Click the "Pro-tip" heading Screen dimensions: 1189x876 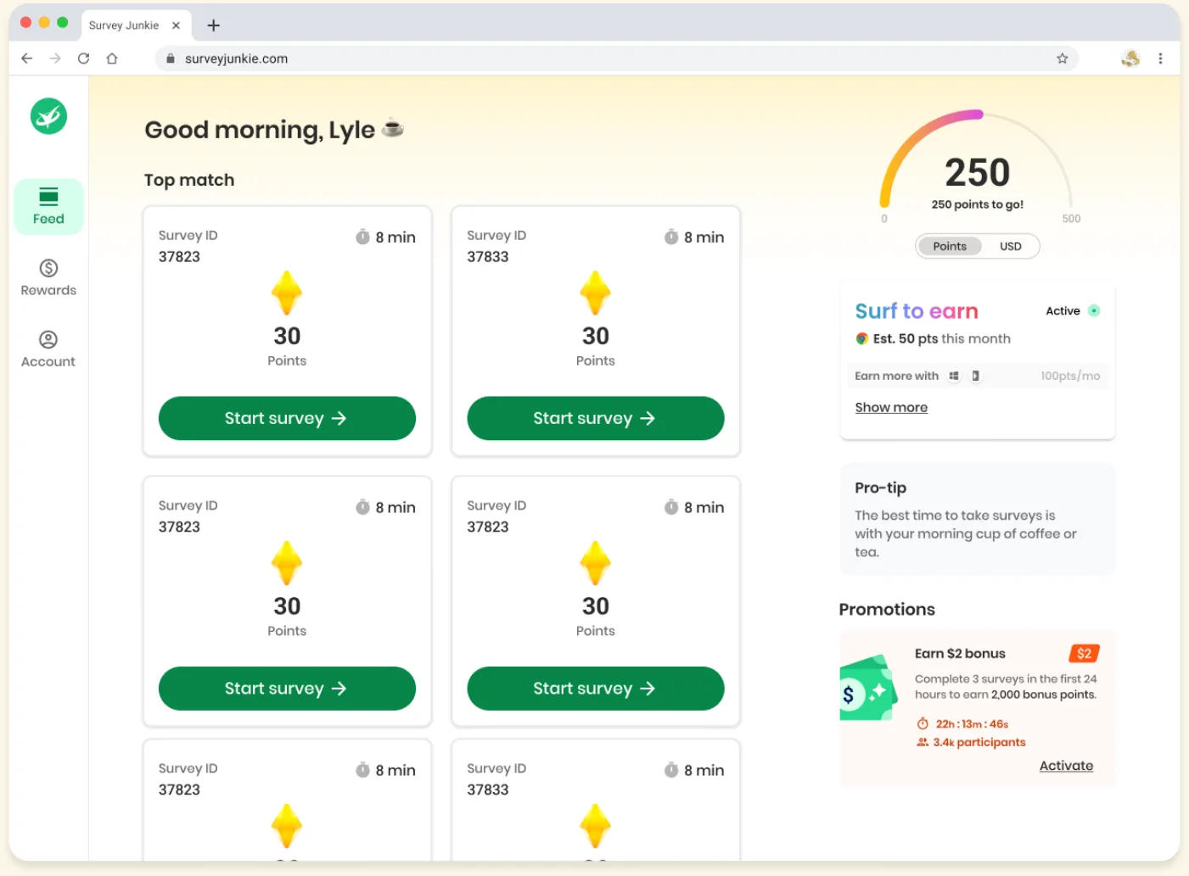click(880, 488)
